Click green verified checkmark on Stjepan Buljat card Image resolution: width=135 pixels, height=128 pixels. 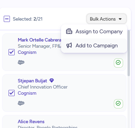(x=118, y=104)
